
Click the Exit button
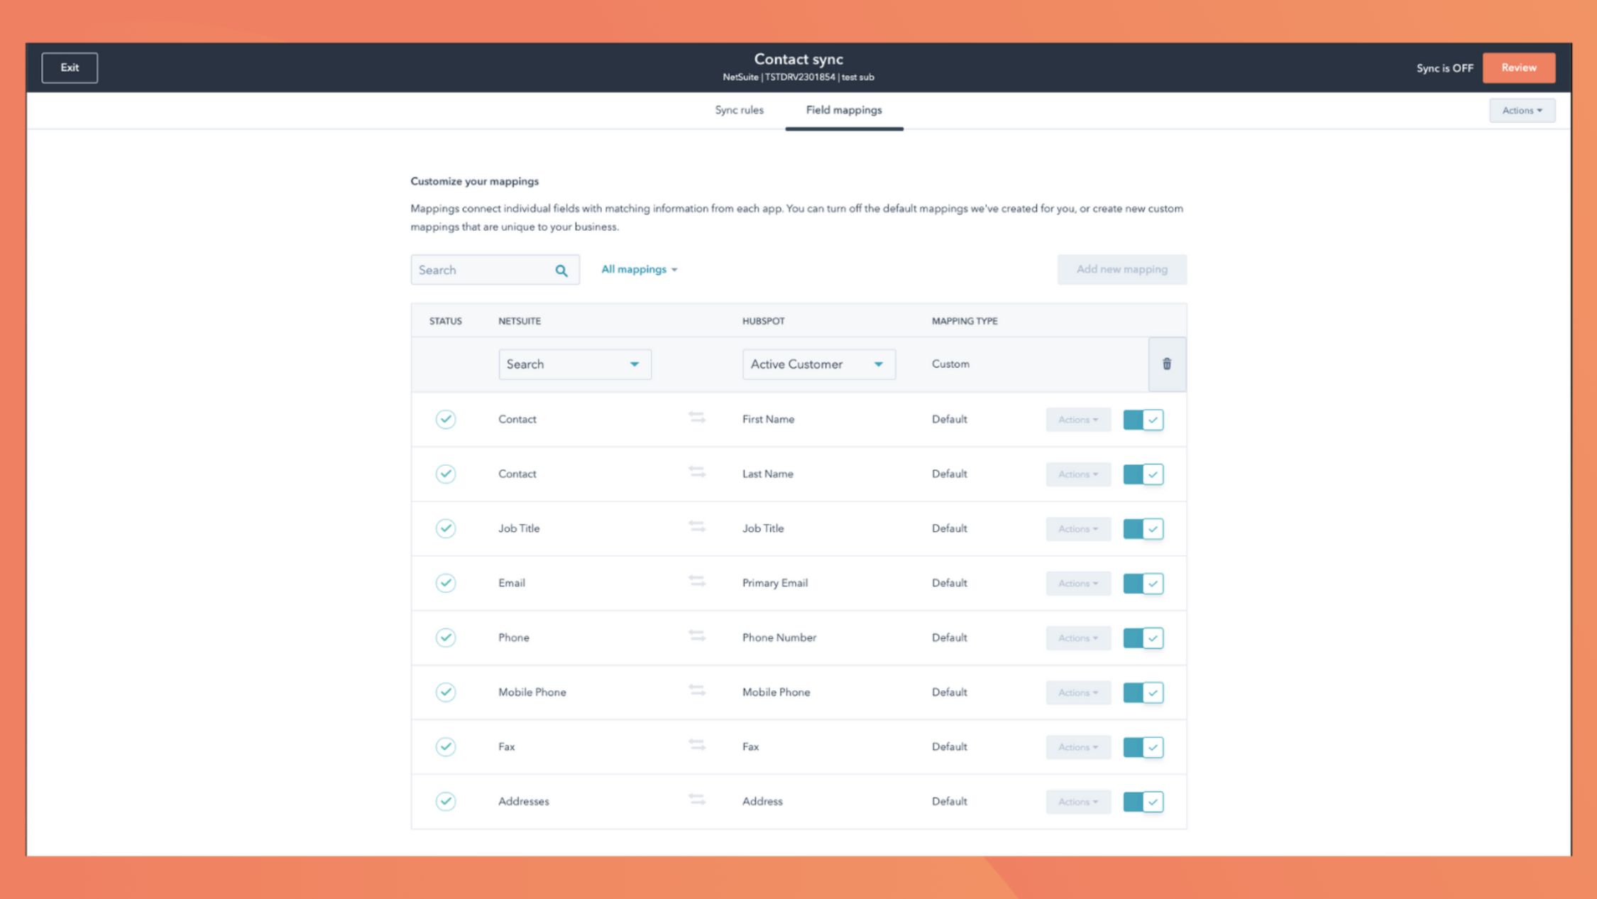70,67
